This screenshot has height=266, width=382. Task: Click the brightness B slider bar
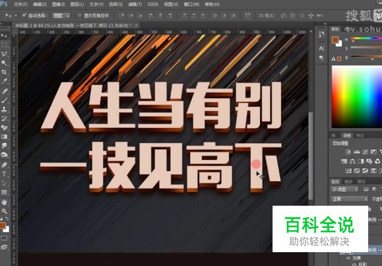pos(366,57)
